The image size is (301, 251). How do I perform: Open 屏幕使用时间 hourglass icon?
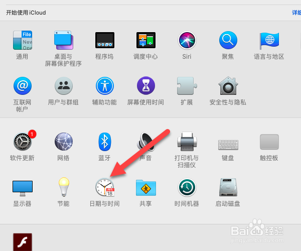(146, 86)
